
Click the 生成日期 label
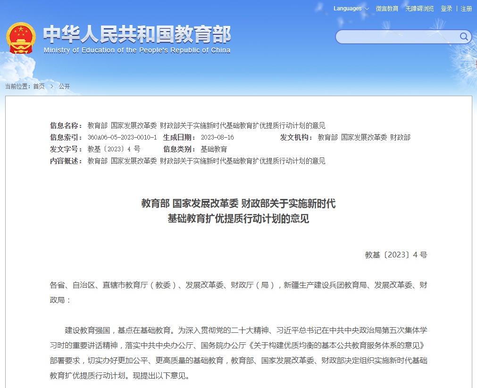click(x=179, y=138)
